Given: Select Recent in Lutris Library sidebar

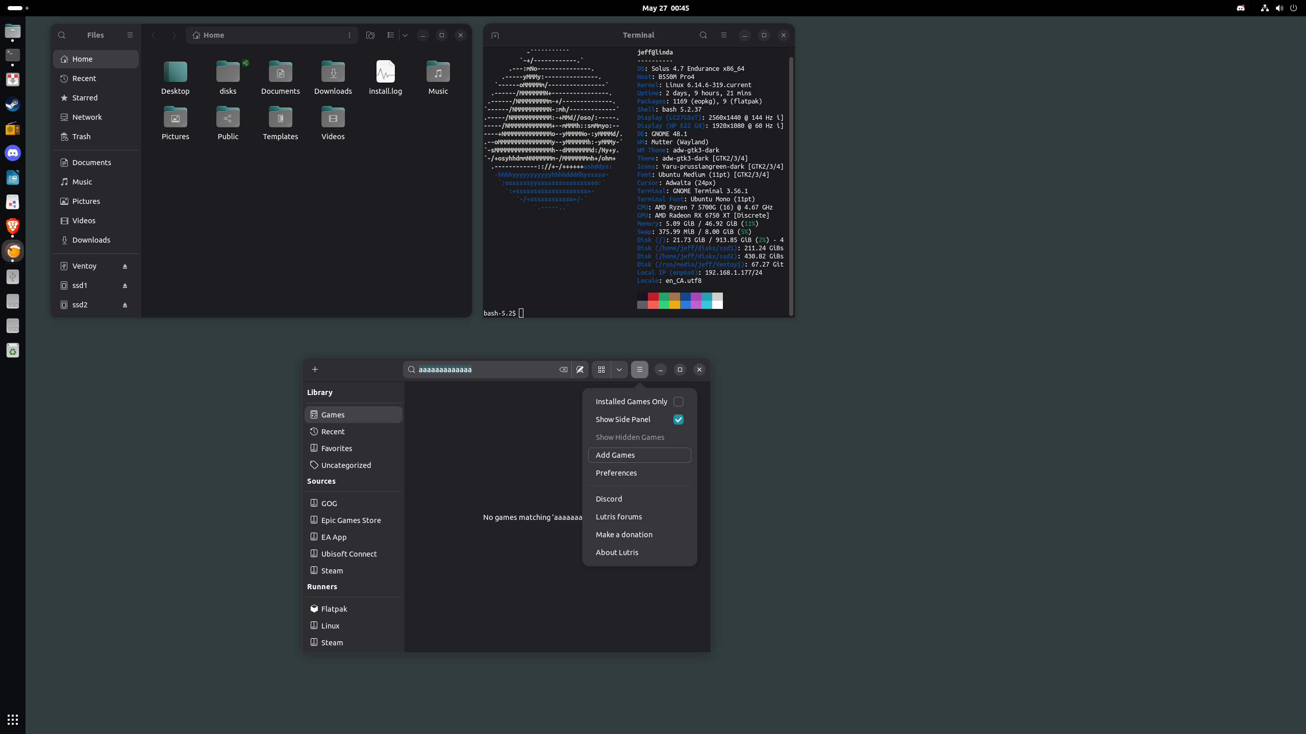Looking at the screenshot, I should (354, 432).
